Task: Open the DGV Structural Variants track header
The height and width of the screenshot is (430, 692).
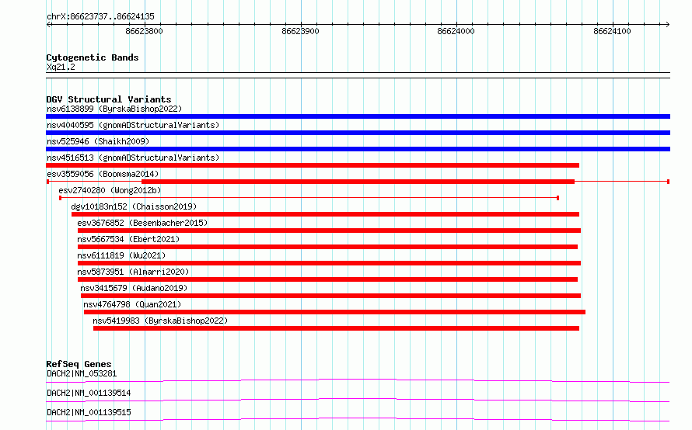Action: pos(109,99)
